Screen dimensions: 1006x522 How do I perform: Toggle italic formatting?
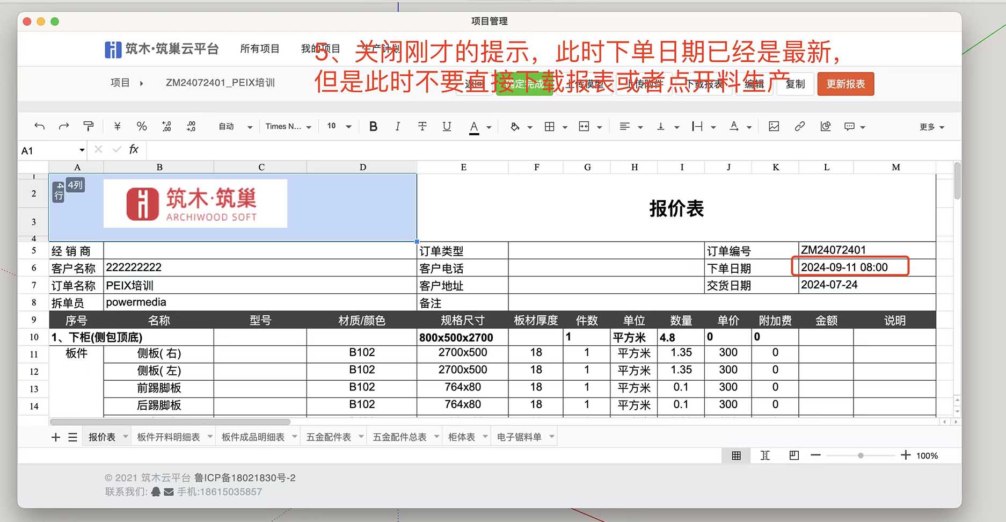(x=397, y=126)
